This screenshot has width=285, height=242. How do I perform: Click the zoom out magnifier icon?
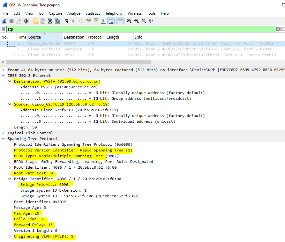pyautogui.click(x=137, y=21)
